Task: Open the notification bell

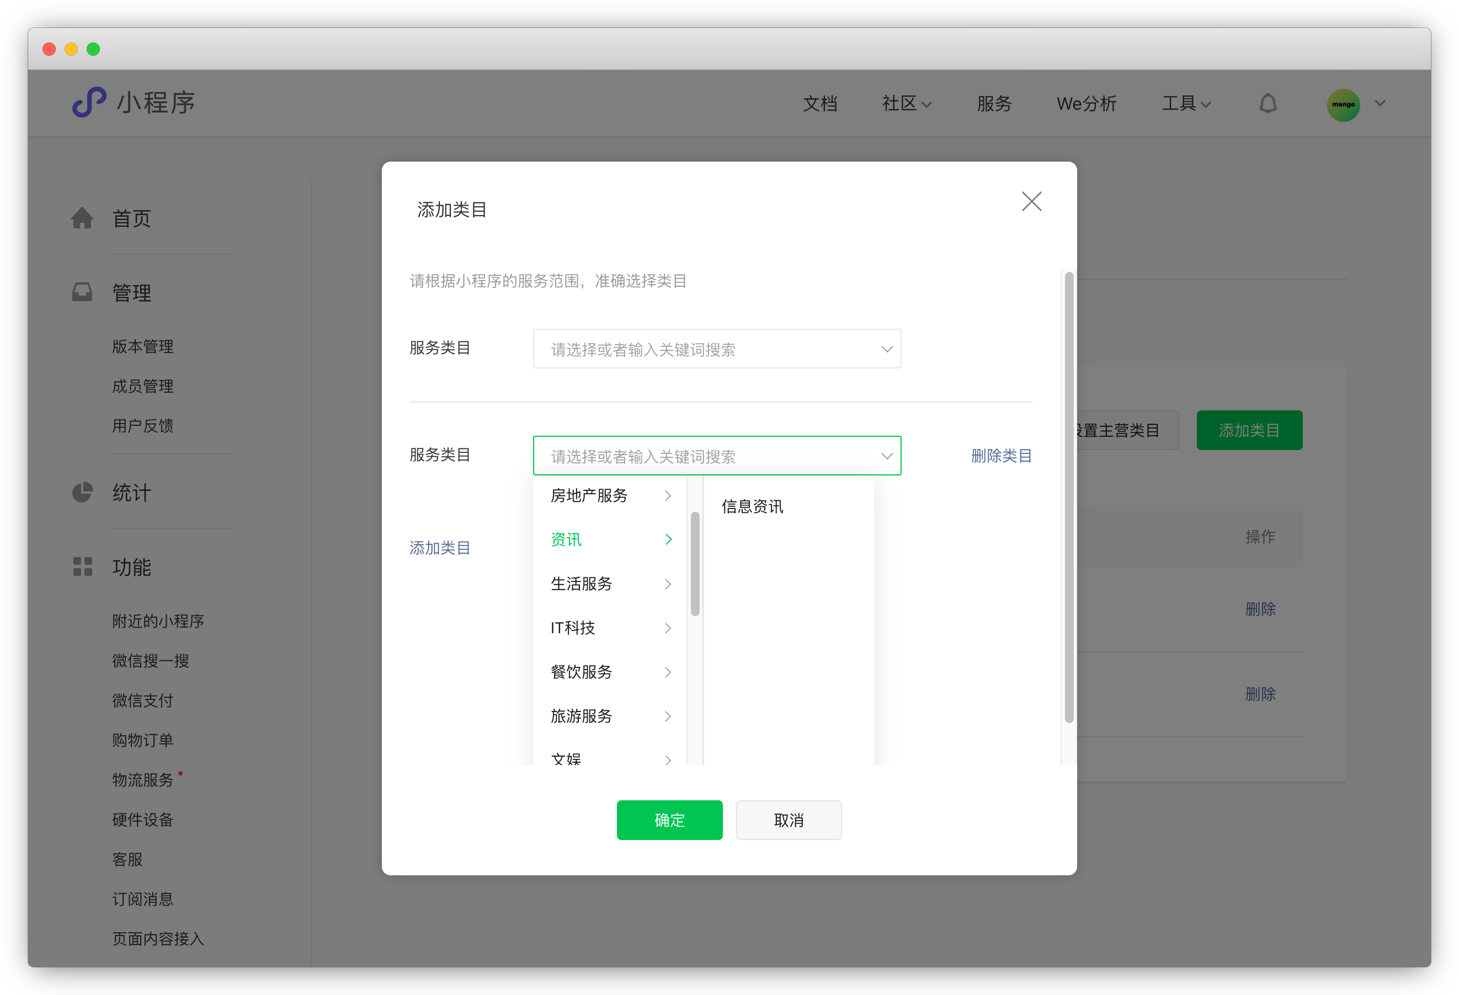Action: pyautogui.click(x=1268, y=104)
